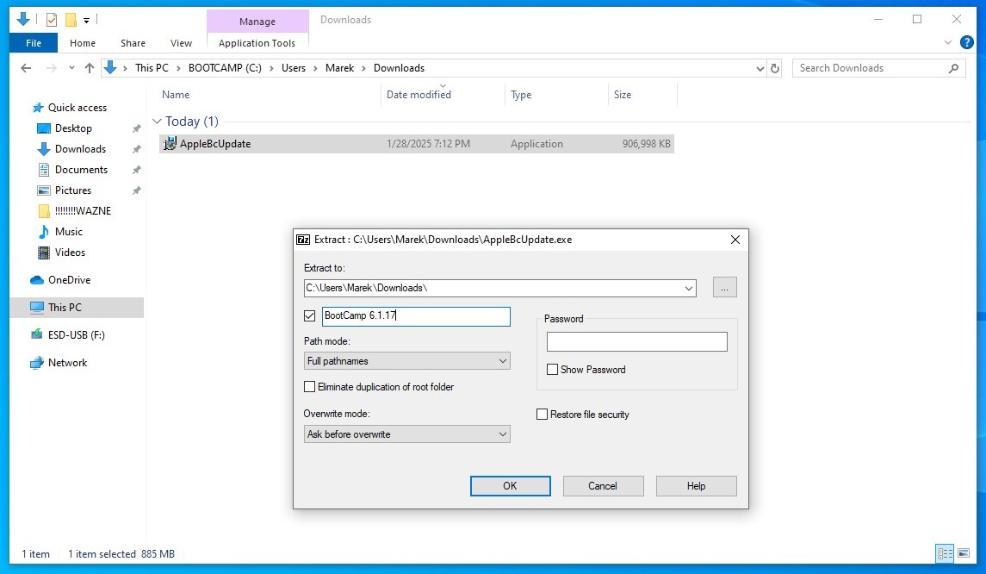
Task: Click the !!!!!!!WAZNE folder icon
Action: (x=44, y=211)
